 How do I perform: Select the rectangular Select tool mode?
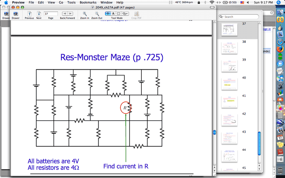click(x=119, y=14)
